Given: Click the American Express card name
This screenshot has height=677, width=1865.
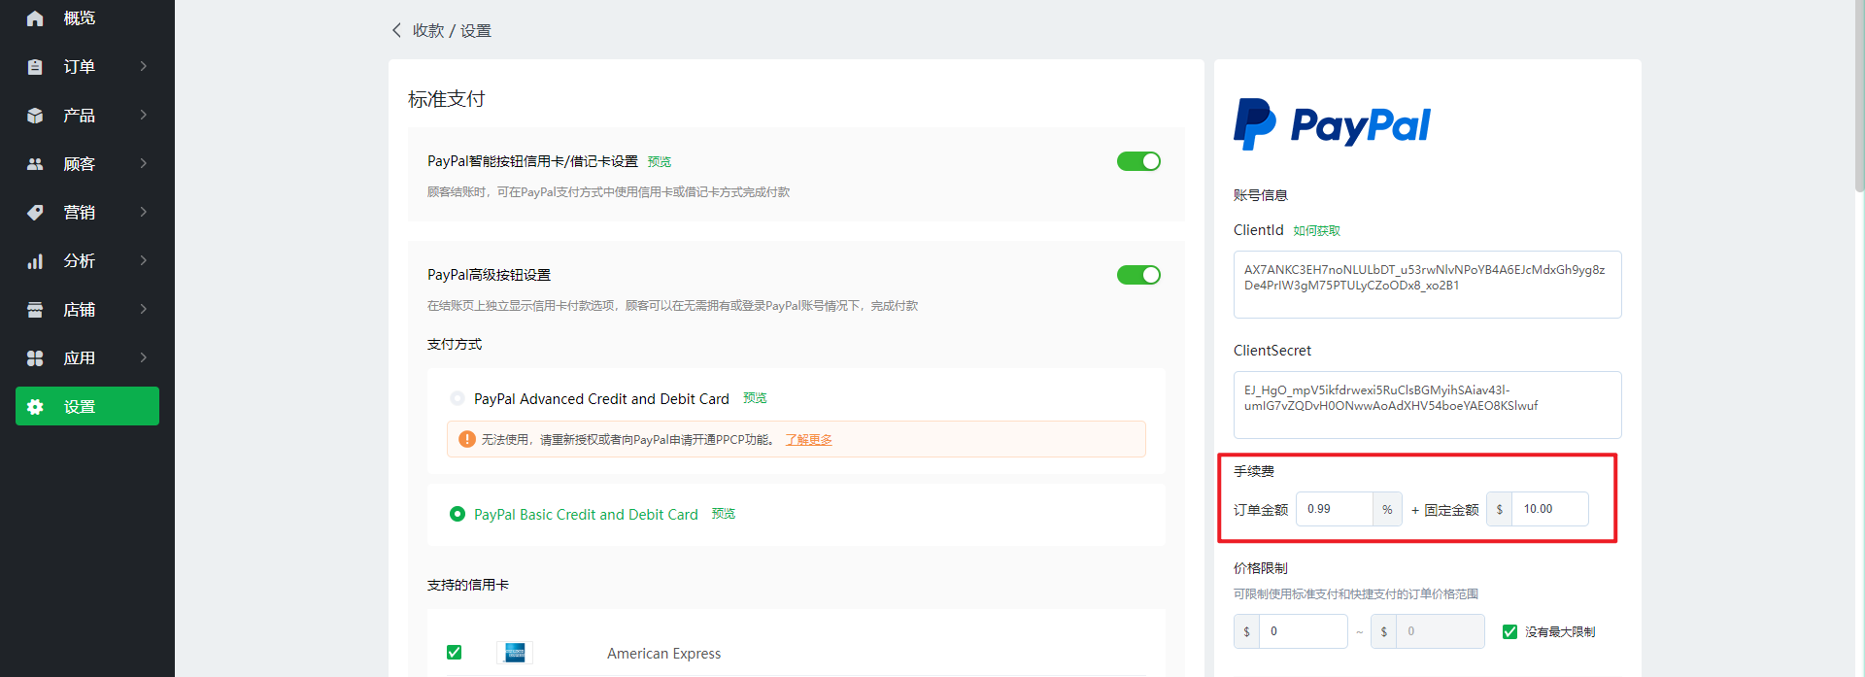Looking at the screenshot, I should point(664,654).
